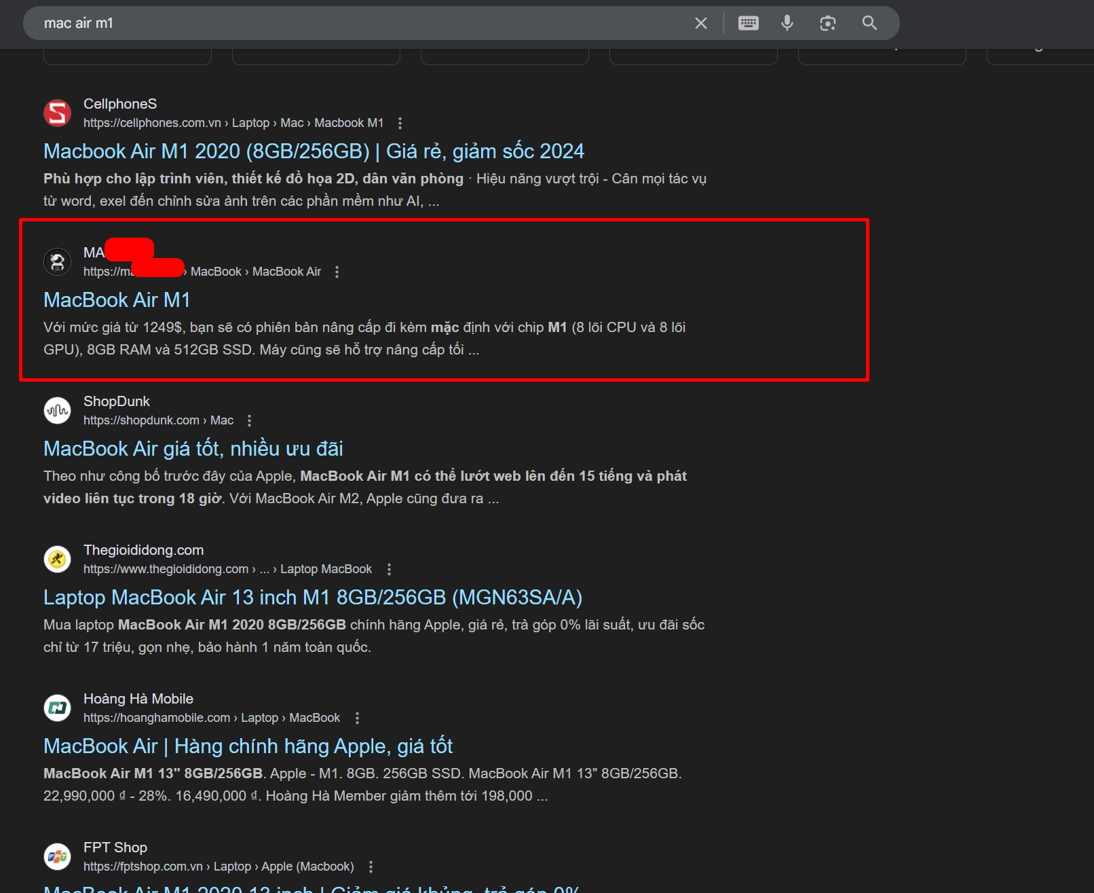The height and width of the screenshot is (893, 1094).
Task: Open 'Laptop MacBook Air 13 inch M1 8GB/256GB' link
Action: 313,597
